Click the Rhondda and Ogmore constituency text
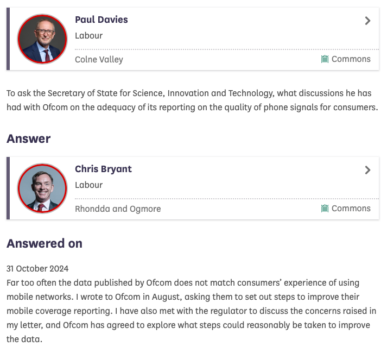Screen dimensions: 387x353 coord(118,209)
